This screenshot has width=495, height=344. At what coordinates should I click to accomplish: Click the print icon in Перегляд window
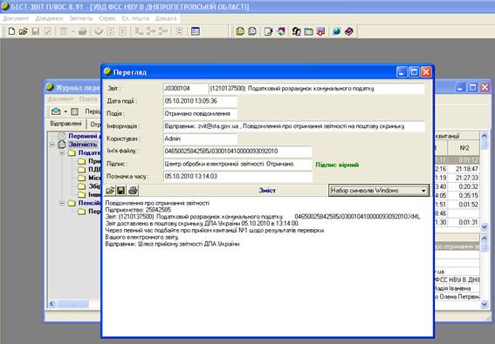click(x=133, y=190)
